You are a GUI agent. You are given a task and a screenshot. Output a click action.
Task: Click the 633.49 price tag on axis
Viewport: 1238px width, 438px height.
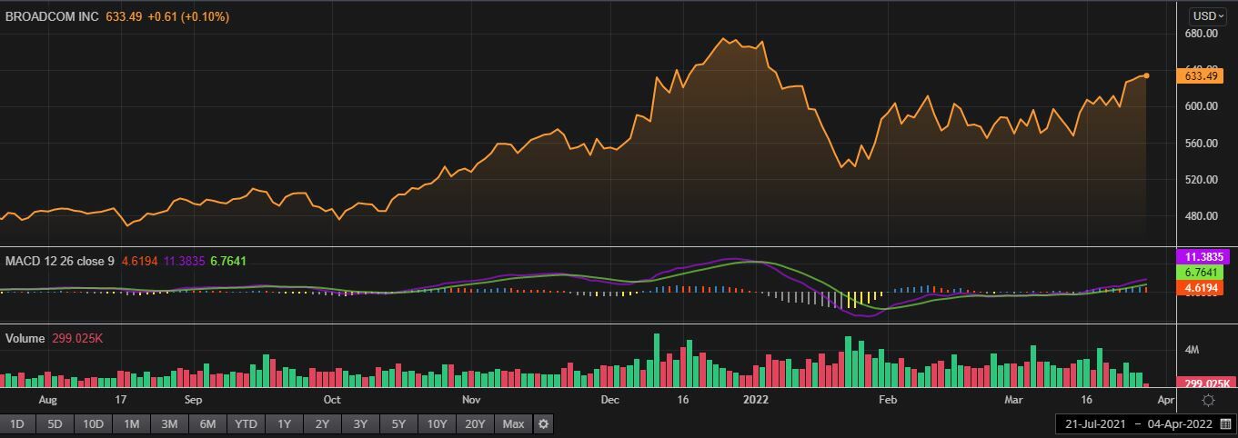tap(1201, 76)
